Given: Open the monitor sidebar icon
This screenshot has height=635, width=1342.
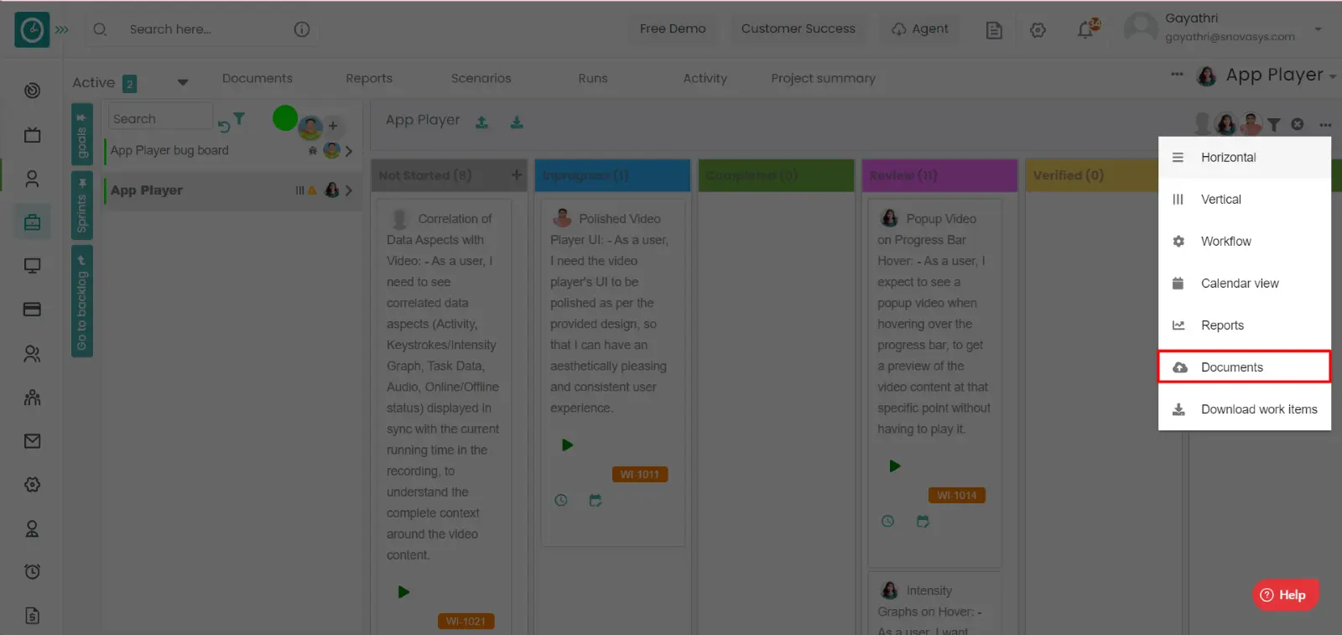Looking at the screenshot, I should [32, 266].
